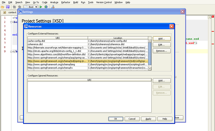Open the Analyze menu
This screenshot has width=215, height=131.
(x=54, y=2)
